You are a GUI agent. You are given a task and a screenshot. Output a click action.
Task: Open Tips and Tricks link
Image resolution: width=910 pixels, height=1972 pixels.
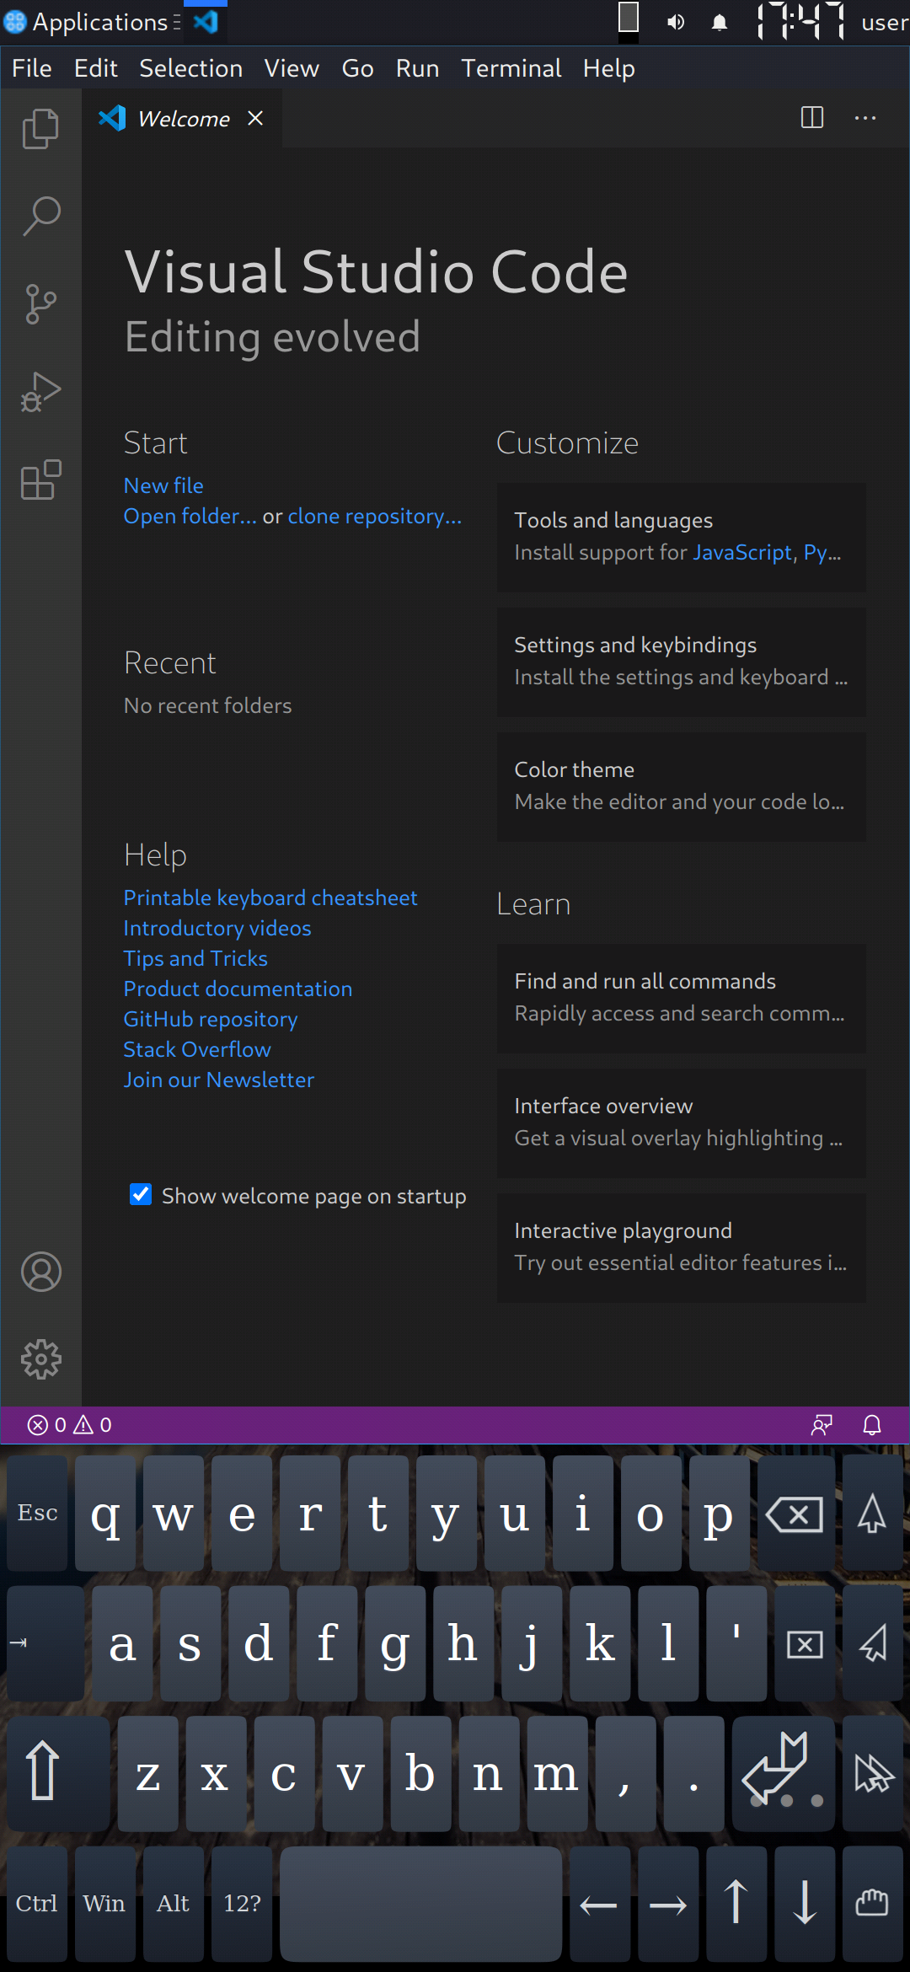tap(195, 958)
